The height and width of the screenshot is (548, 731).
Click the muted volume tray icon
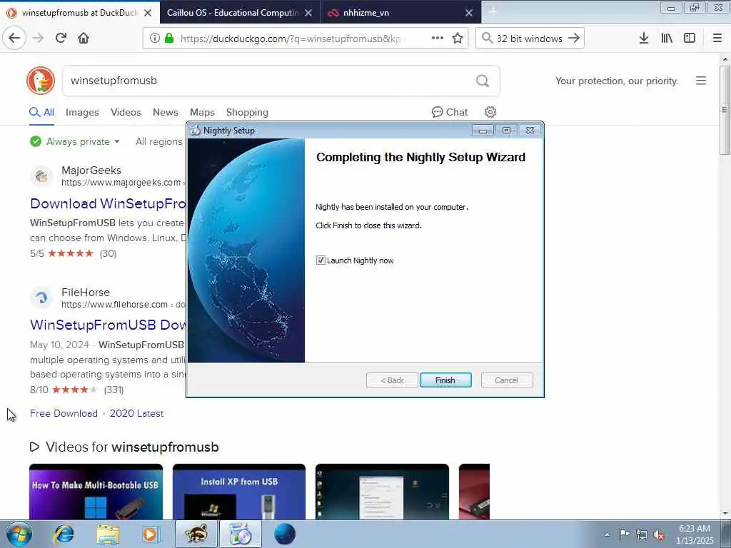(659, 534)
